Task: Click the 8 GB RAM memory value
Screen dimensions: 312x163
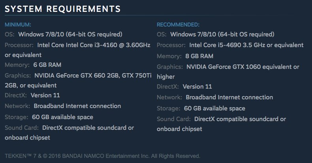Action: [199, 56]
